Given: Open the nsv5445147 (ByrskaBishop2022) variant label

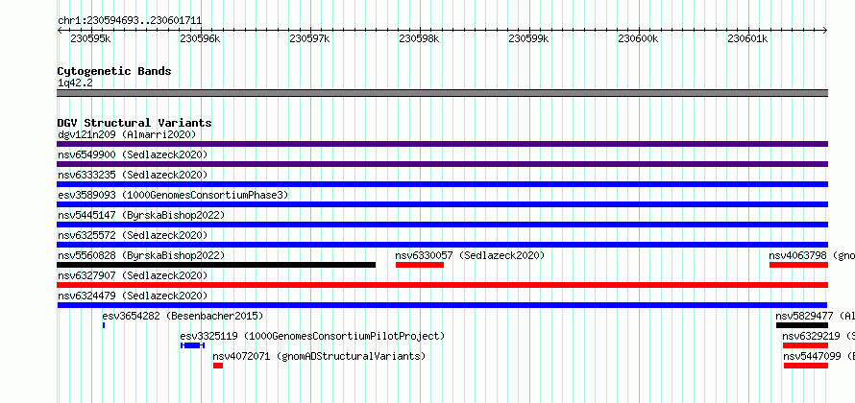Looking at the screenshot, I should point(141,215).
